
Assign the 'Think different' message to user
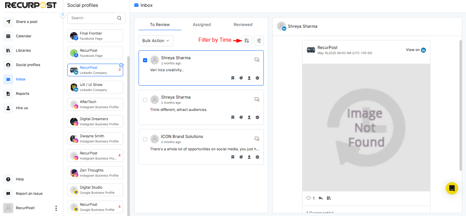(x=249, y=117)
